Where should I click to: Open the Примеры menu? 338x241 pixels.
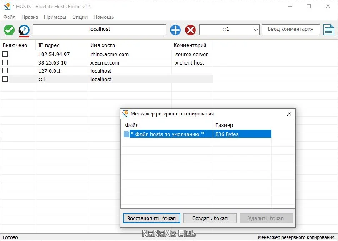[55, 17]
